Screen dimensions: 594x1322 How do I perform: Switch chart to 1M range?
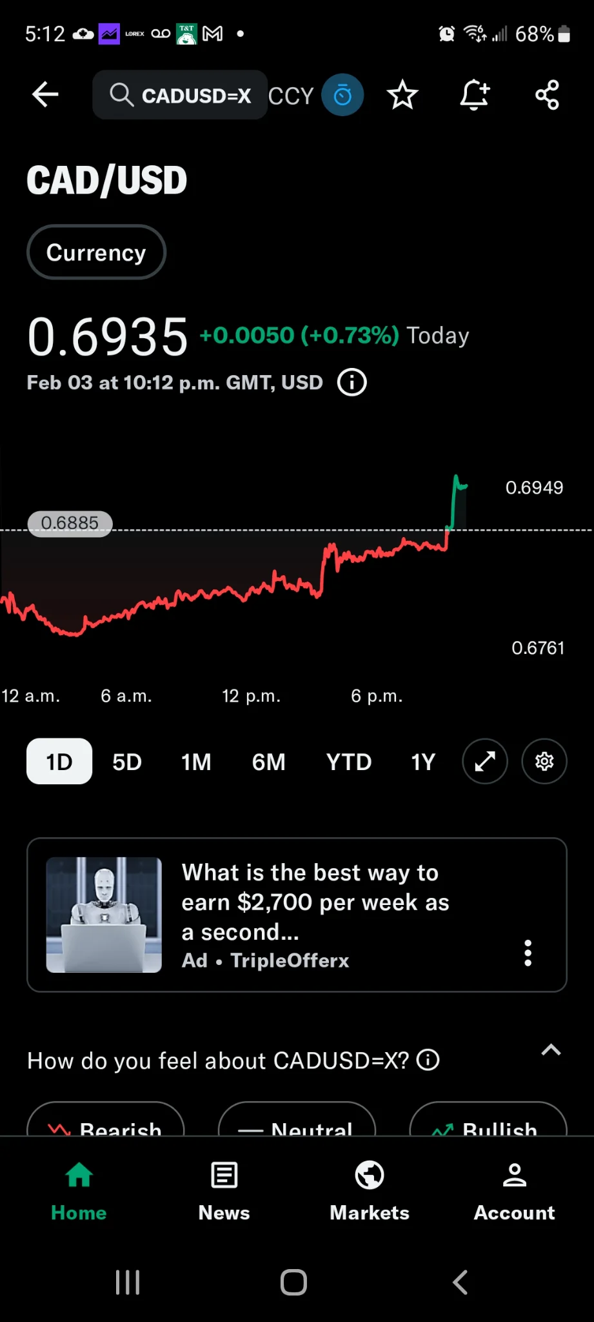coord(196,762)
